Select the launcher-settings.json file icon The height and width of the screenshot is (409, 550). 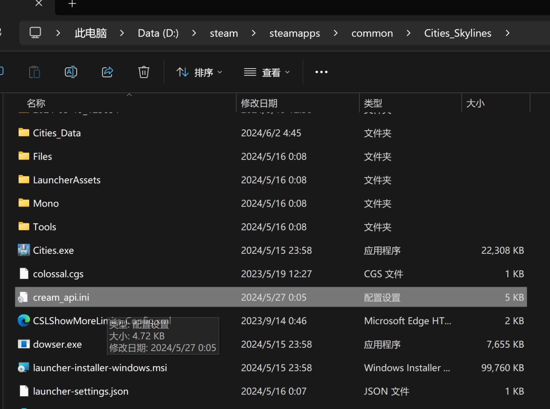pos(24,391)
